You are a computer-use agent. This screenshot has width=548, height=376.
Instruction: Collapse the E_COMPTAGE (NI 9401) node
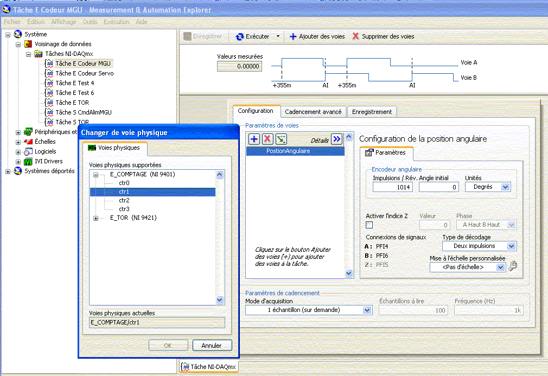click(x=95, y=174)
